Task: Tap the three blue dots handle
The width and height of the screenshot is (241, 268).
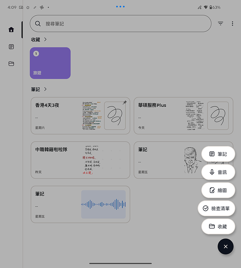Action: (x=120, y=7)
